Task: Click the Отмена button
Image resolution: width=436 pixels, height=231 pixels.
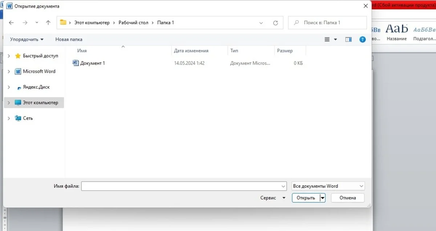Action: [348, 198]
